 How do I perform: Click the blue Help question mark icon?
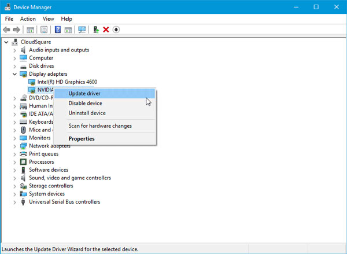pos(58,30)
